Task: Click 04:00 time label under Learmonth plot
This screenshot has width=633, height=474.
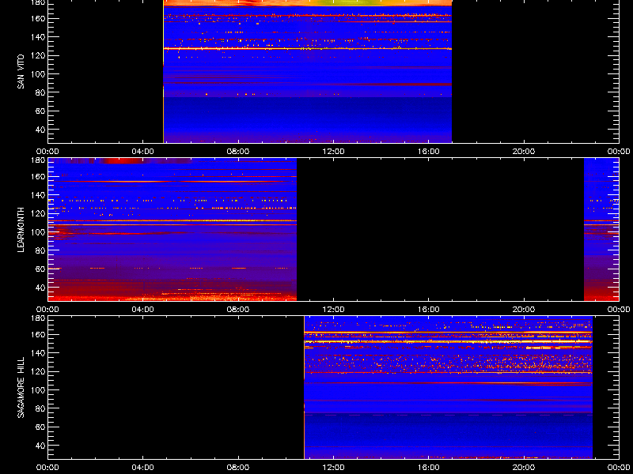Action: 143,310
